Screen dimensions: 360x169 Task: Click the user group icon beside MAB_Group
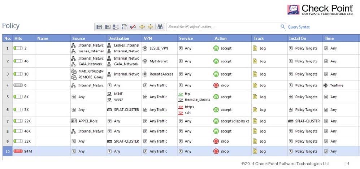[74, 71]
